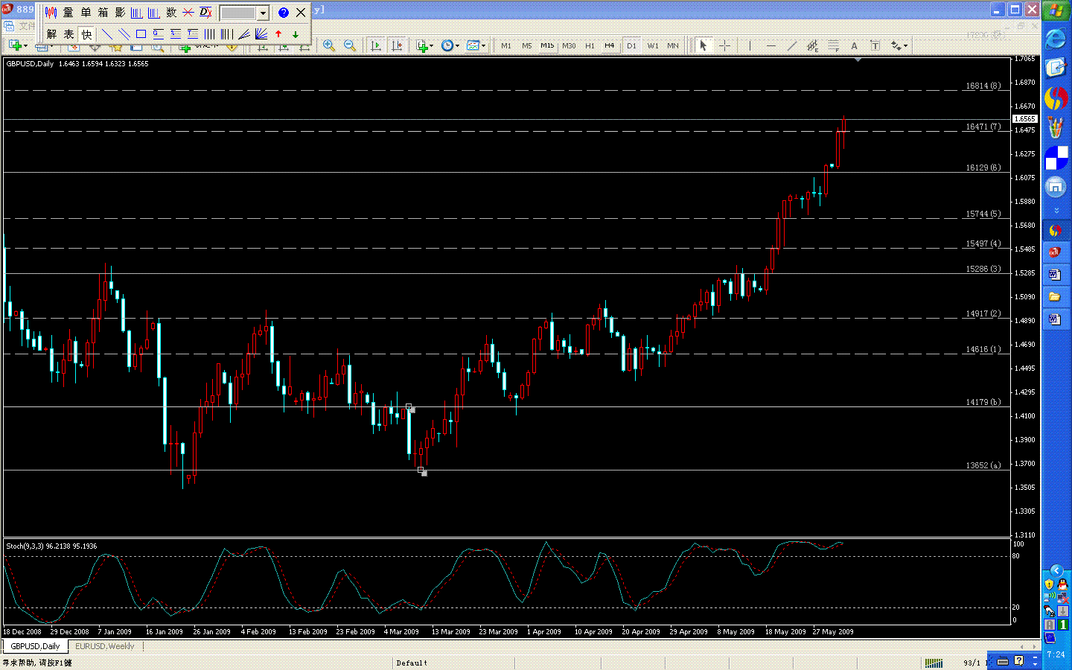
Task: Toggle chart auto scroll
Action: coord(375,45)
